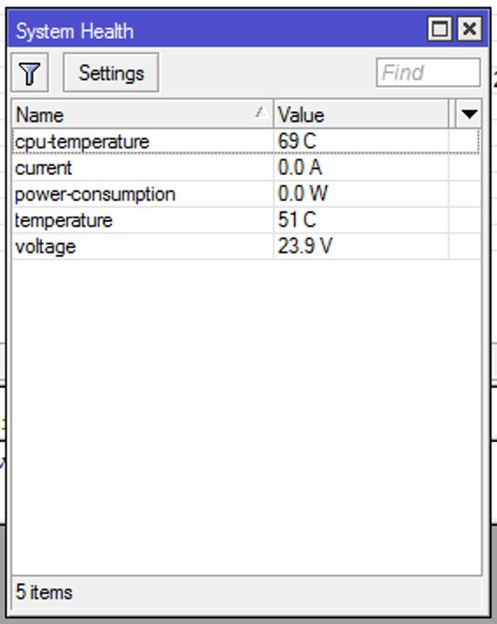Open the filter funnel icon
Screen dimensions: 497x624
(30, 73)
